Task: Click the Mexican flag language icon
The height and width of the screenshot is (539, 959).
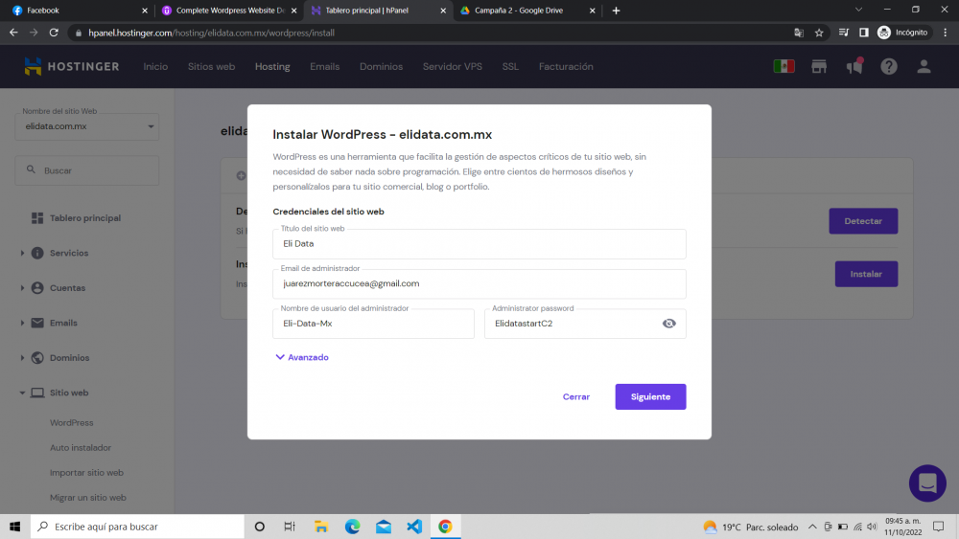Action: 784,66
